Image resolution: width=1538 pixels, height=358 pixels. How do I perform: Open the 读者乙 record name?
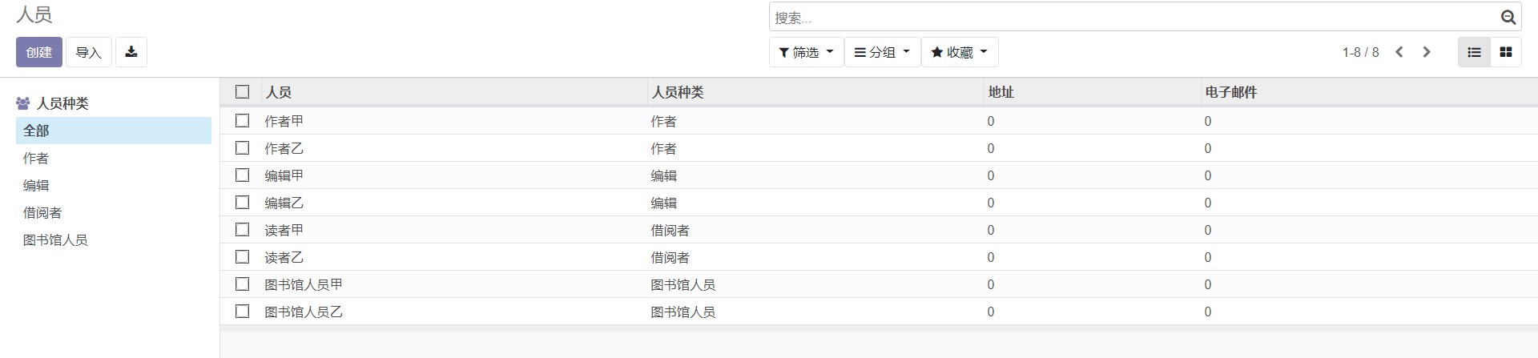(284, 257)
